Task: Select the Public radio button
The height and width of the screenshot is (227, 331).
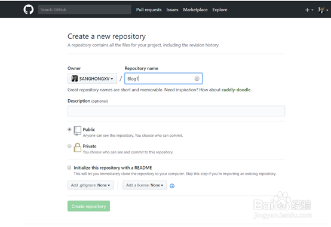Action: [x=69, y=129]
